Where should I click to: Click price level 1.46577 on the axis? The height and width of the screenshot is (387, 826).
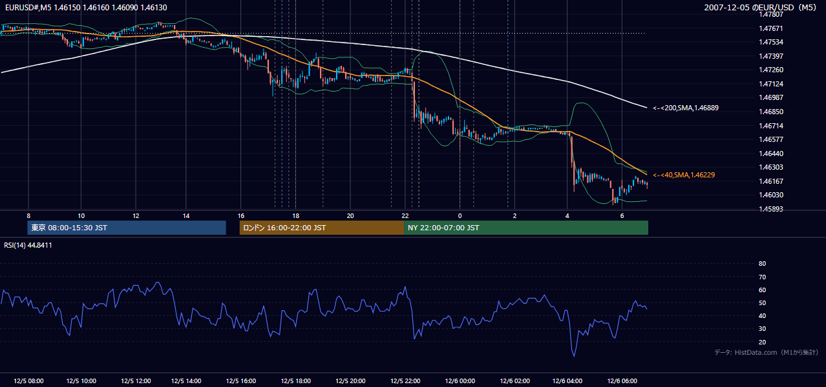(x=771, y=139)
